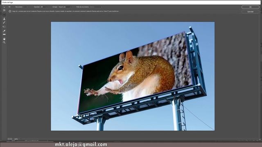Viewport: 262px width, 147px height.
Task: Click the zoom in button at bottom left
Action: pyautogui.click(x=11, y=139)
